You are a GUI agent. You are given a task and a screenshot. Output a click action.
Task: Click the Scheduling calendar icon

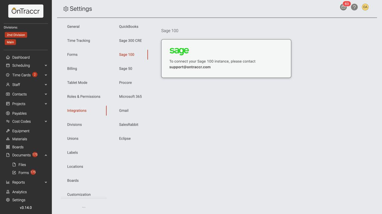[x=8, y=65]
